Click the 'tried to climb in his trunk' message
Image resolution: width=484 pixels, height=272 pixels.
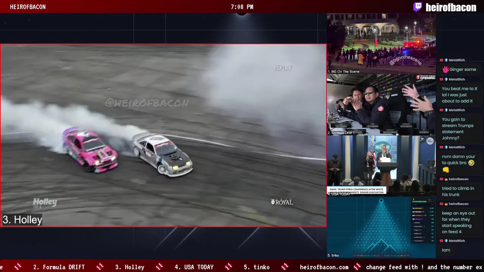pyautogui.click(x=459, y=192)
